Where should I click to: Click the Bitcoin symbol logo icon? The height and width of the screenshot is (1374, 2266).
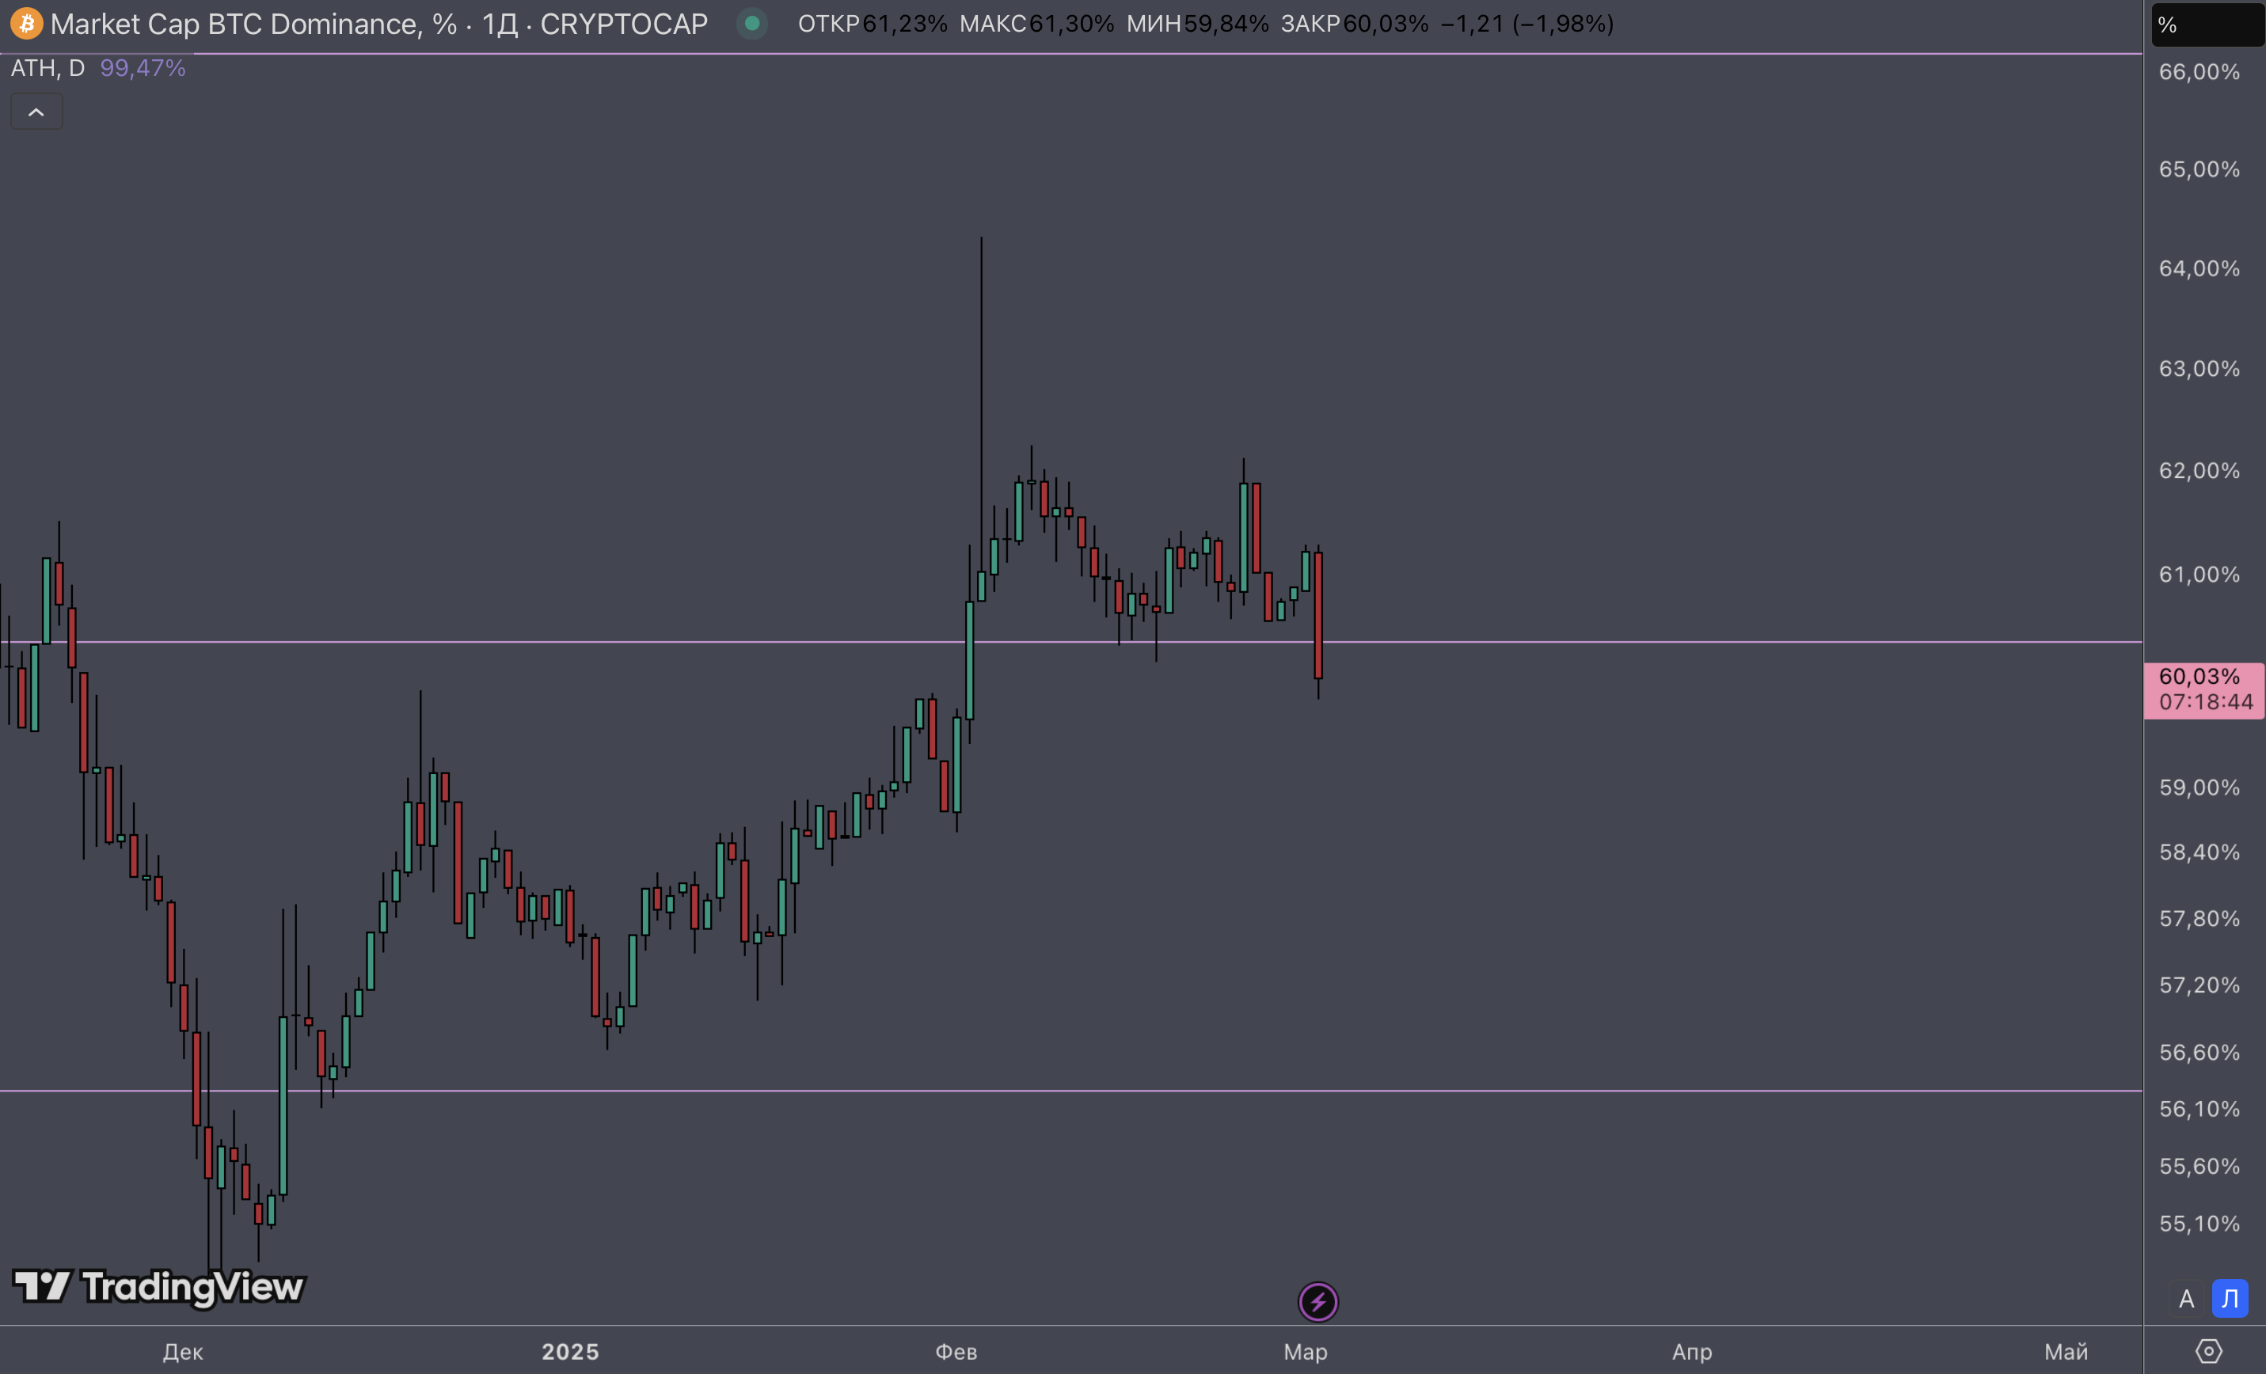pos(26,23)
